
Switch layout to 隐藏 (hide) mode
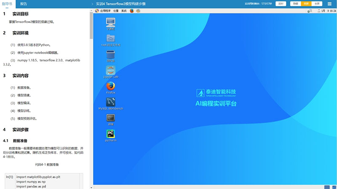point(296,3)
